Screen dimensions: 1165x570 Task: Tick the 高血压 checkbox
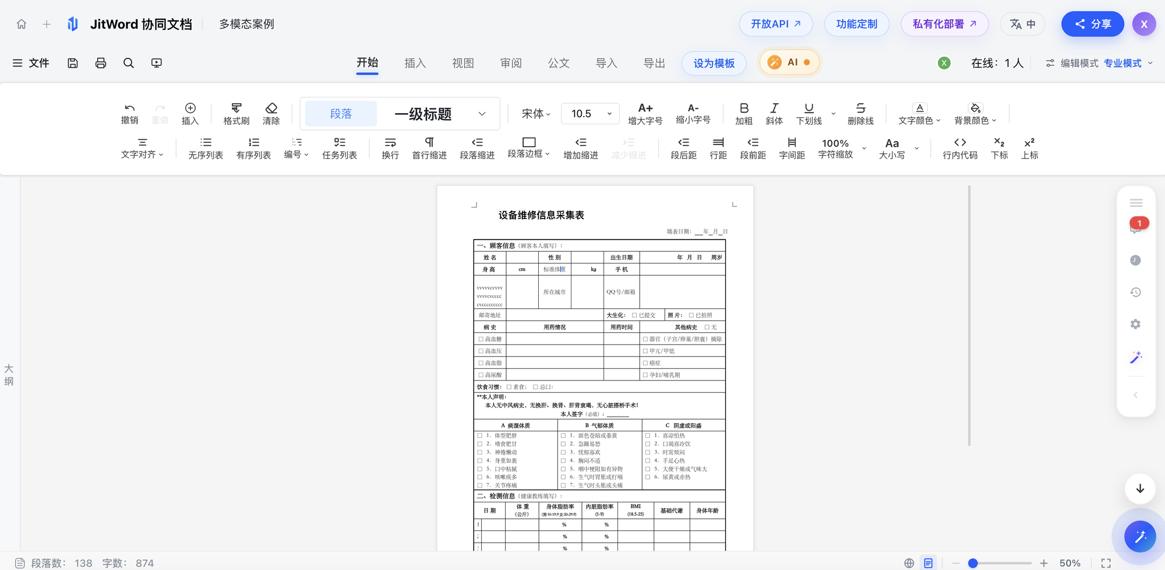point(481,351)
